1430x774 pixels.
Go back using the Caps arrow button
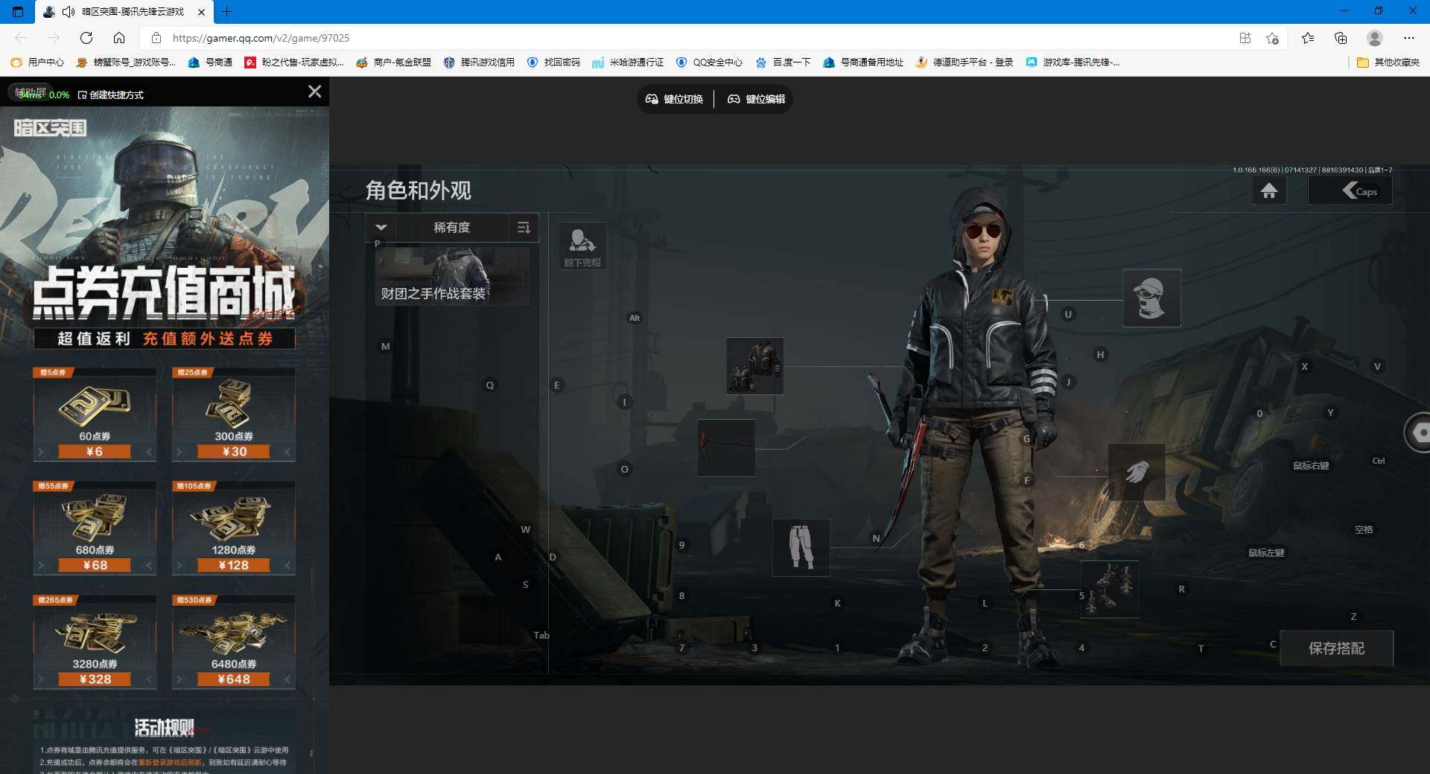(x=1350, y=191)
